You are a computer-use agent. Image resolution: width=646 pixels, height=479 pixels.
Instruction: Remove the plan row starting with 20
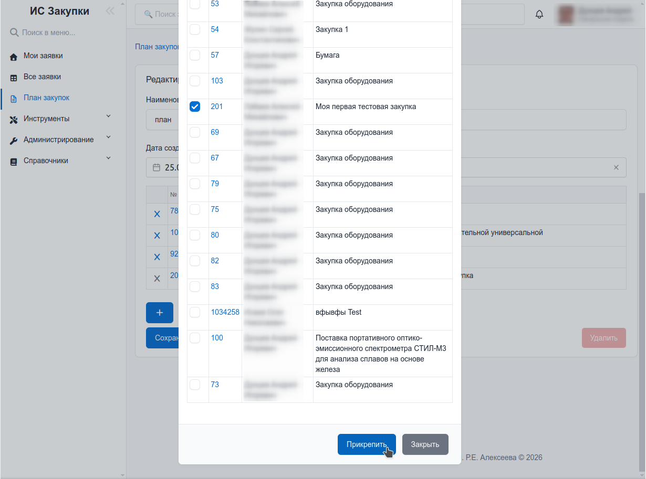tap(157, 279)
